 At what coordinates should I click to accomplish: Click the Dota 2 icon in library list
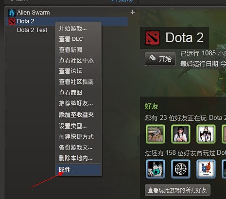click(12, 21)
